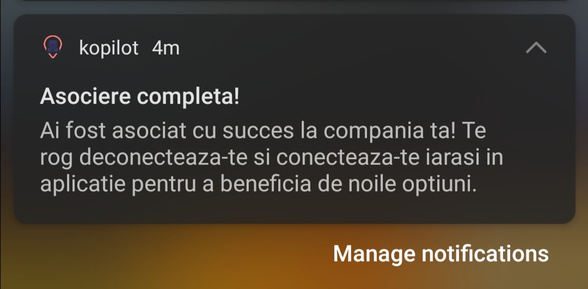Tap the line starting 'rog deconecteaza-te'
Viewport: 588px width, 289px height.
[271, 158]
